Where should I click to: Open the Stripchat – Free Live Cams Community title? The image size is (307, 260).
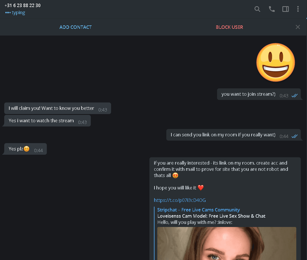coord(198,209)
